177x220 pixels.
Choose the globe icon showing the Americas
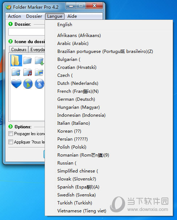pyautogui.click(x=28, y=84)
